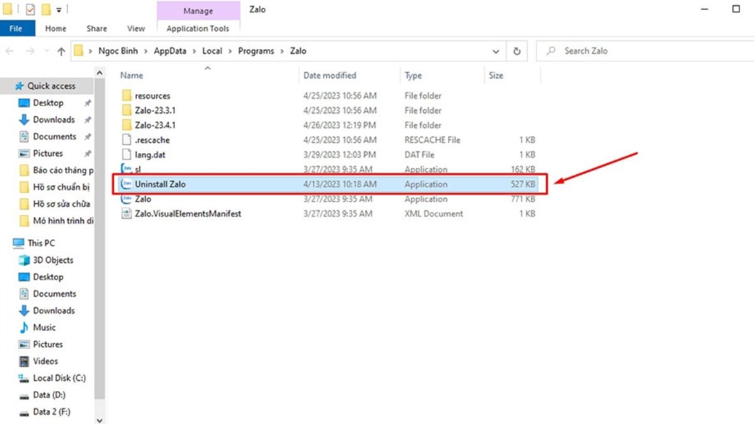754x424 pixels.
Task: Go forward with the right arrow
Action: point(30,52)
